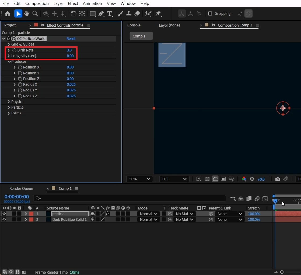Select the Type text tool
The width and height of the screenshot is (301, 275).
click(x=110, y=14)
